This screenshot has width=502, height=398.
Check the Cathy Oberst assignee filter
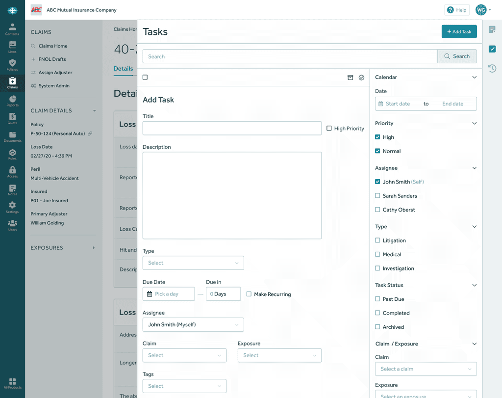[x=377, y=210]
